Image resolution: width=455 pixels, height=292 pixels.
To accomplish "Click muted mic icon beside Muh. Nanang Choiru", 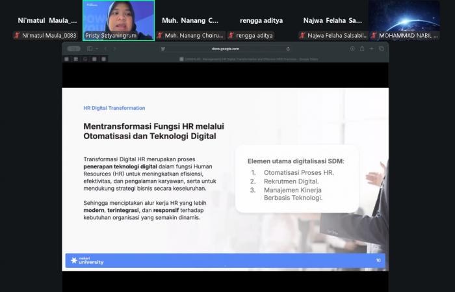I will 160,35.
